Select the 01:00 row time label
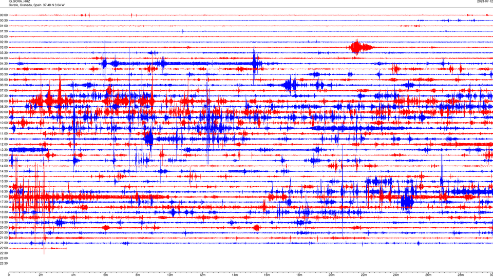Screen dimensions: 493x277 [x=4, y=26]
